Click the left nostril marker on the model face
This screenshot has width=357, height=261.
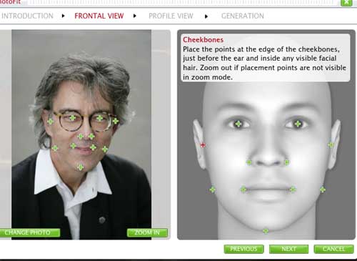pos(249,162)
